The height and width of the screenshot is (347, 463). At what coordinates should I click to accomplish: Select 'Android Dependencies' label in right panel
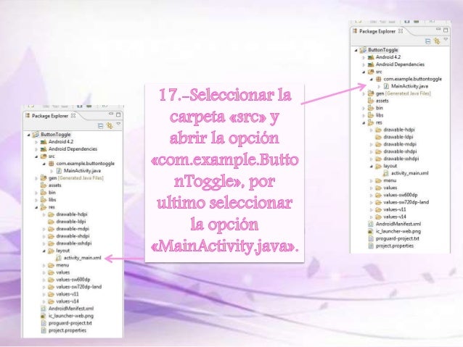400,64
